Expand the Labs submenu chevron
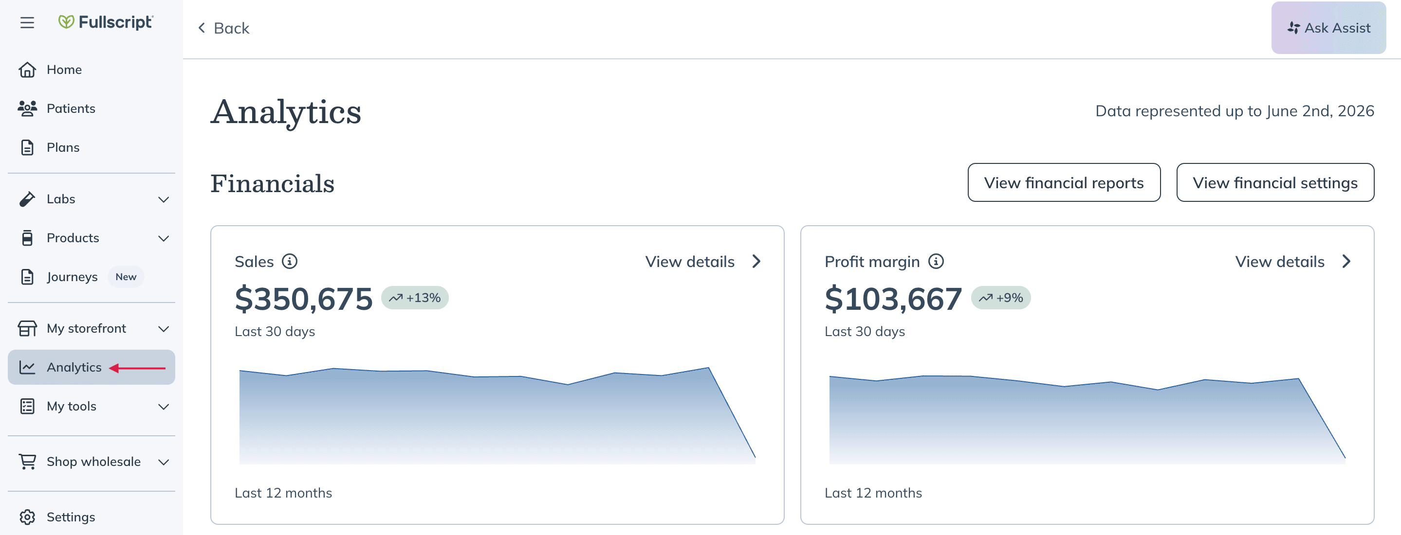Screen dimensions: 1401x535 point(163,199)
